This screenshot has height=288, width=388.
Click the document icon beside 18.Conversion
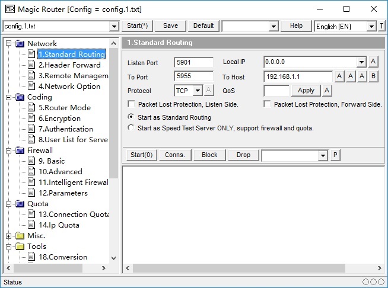[31, 257]
